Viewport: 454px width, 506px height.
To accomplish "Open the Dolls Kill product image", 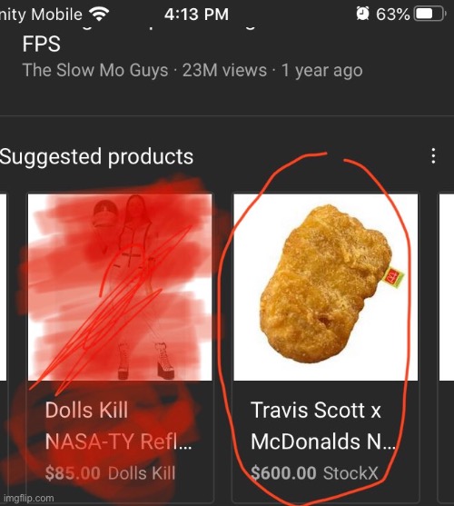I will tap(120, 287).
